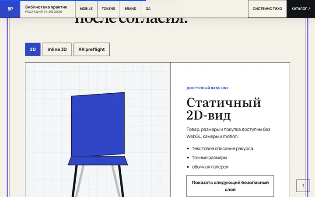This screenshot has height=197, width=315.
Task: Click the текстовое описание ракурса list item
Action: 222,148
